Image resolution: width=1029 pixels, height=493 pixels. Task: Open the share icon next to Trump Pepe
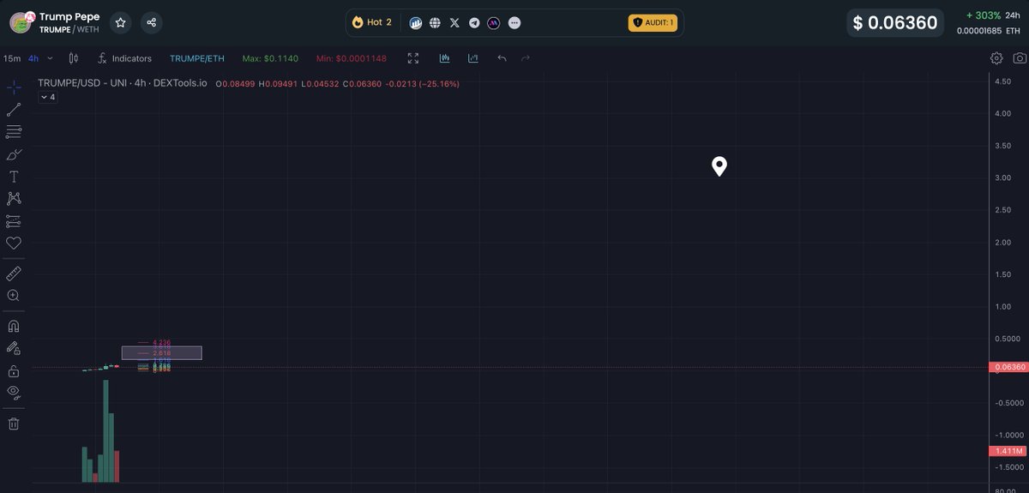[151, 22]
